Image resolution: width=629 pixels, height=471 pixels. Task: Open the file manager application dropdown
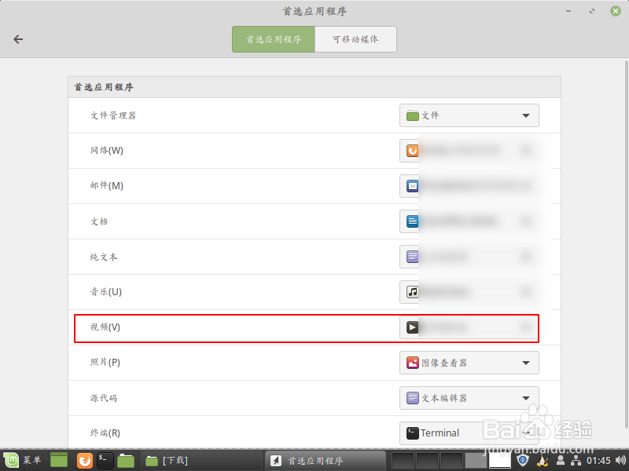tap(527, 115)
